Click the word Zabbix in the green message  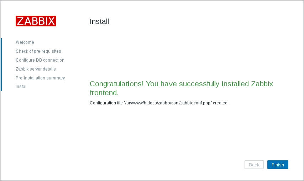(262, 84)
